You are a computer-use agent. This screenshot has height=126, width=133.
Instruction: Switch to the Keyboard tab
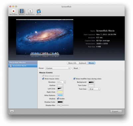click(82, 63)
